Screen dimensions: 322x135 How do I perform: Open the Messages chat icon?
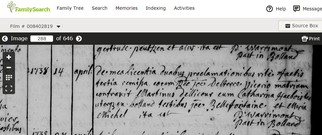296,9
